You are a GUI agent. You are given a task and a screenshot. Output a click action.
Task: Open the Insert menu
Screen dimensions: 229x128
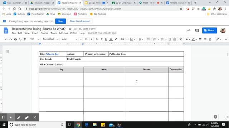coord(35,33)
